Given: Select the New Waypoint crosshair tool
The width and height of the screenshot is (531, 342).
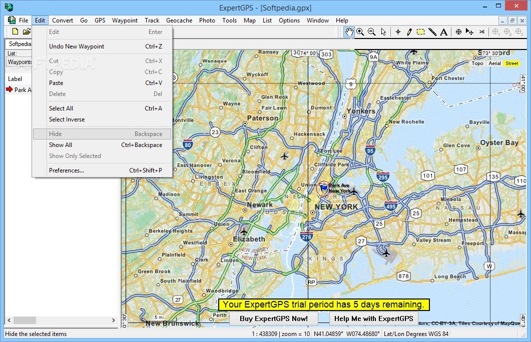Looking at the screenshot, I should tap(398, 32).
